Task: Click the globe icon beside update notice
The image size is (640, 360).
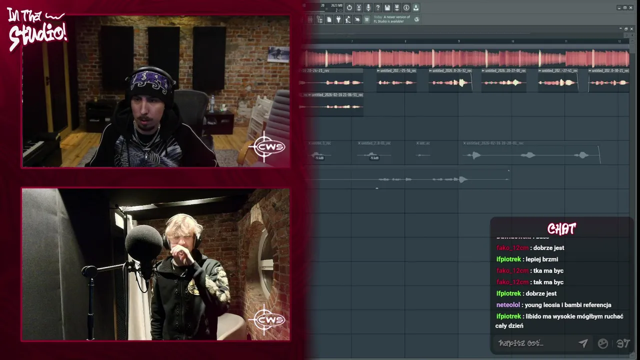Action: click(x=417, y=19)
